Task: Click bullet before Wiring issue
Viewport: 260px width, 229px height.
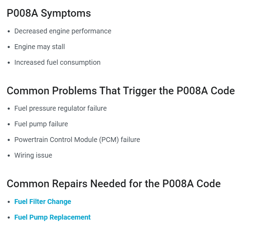Action: tap(9, 156)
